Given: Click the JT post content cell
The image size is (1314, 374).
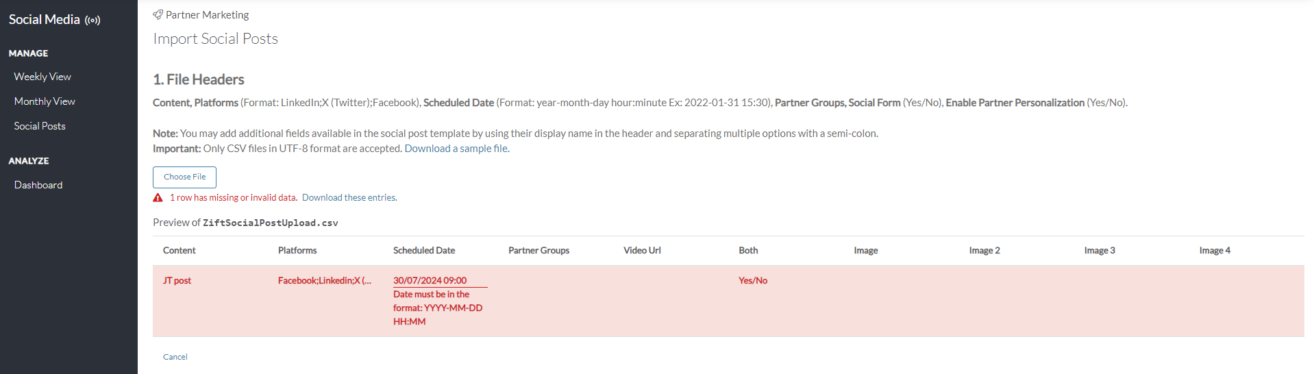Looking at the screenshot, I should [177, 280].
